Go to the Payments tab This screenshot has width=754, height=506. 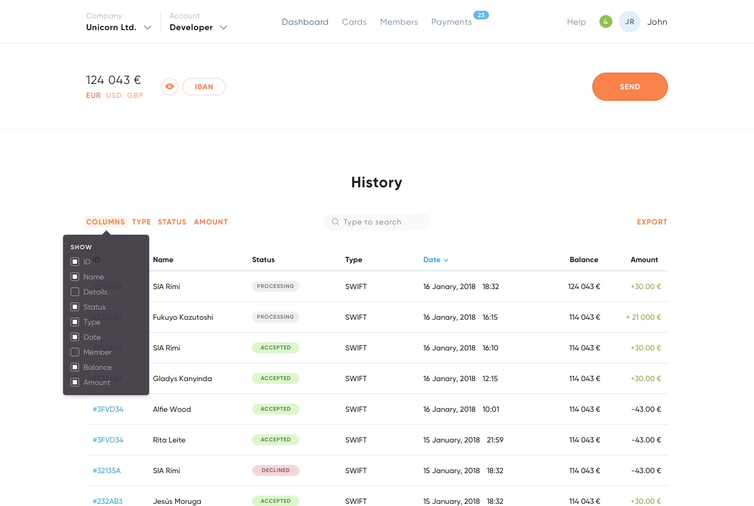[451, 22]
